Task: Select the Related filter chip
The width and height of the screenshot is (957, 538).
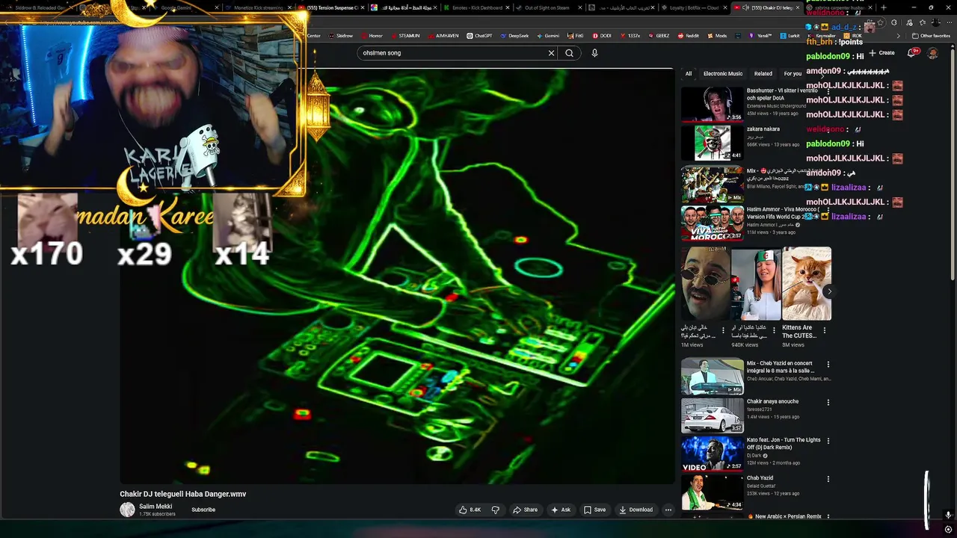Action: pyautogui.click(x=763, y=74)
